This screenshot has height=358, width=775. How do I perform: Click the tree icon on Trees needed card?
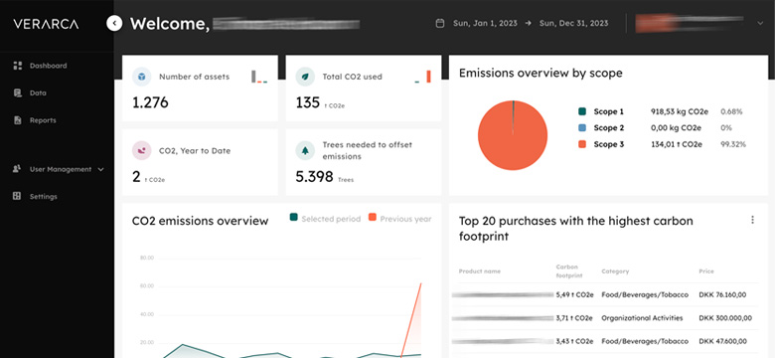pyautogui.click(x=305, y=150)
